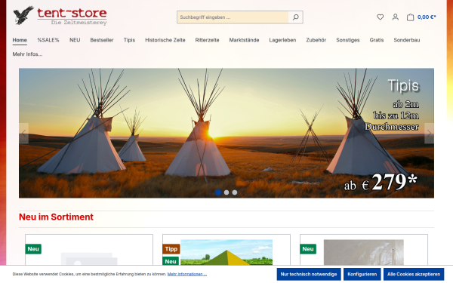Show previous banner slide arrow
Screen dimensions: 453x283
coord(23,133)
